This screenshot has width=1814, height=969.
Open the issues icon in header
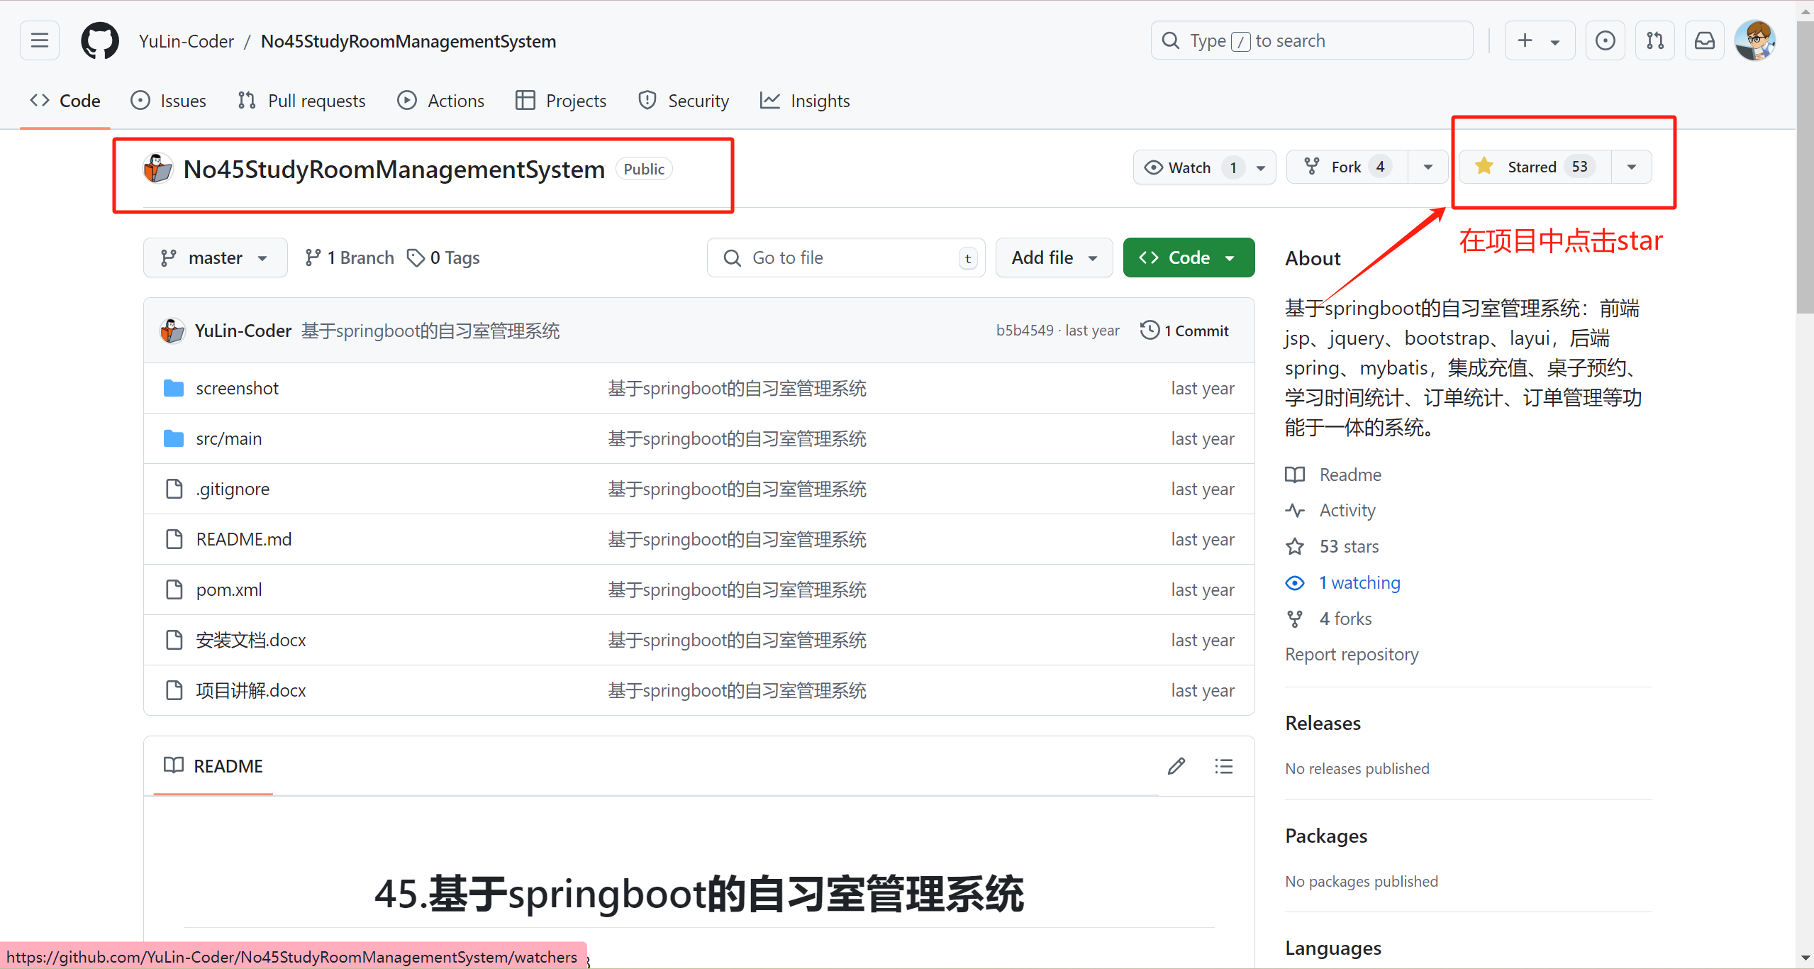(1606, 40)
